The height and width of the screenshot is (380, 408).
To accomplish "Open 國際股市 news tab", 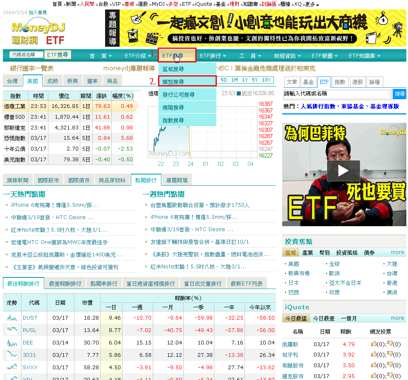I will [48, 180].
